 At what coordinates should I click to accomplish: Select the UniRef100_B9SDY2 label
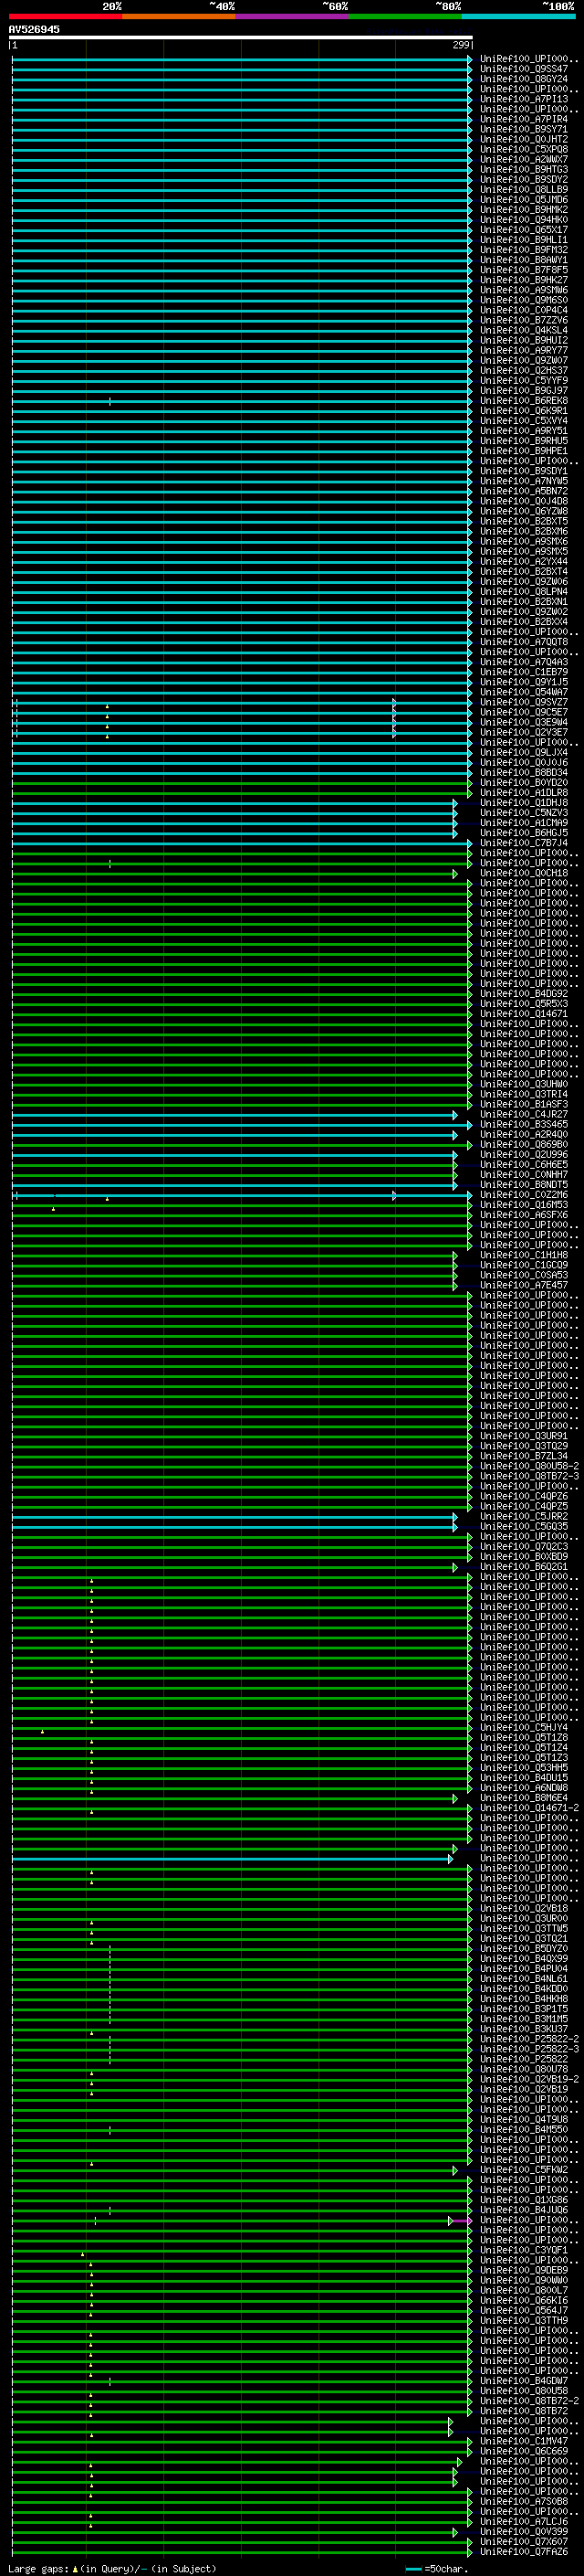click(x=524, y=179)
